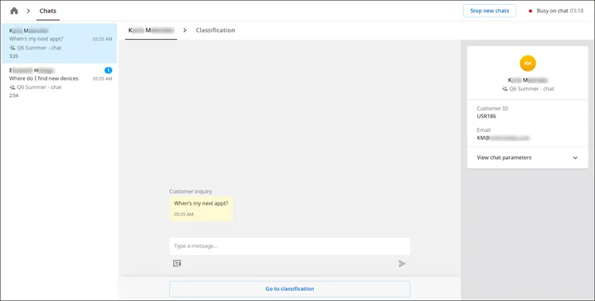Click the 2:54 chat timer
The height and width of the screenshot is (301, 595).
click(14, 95)
